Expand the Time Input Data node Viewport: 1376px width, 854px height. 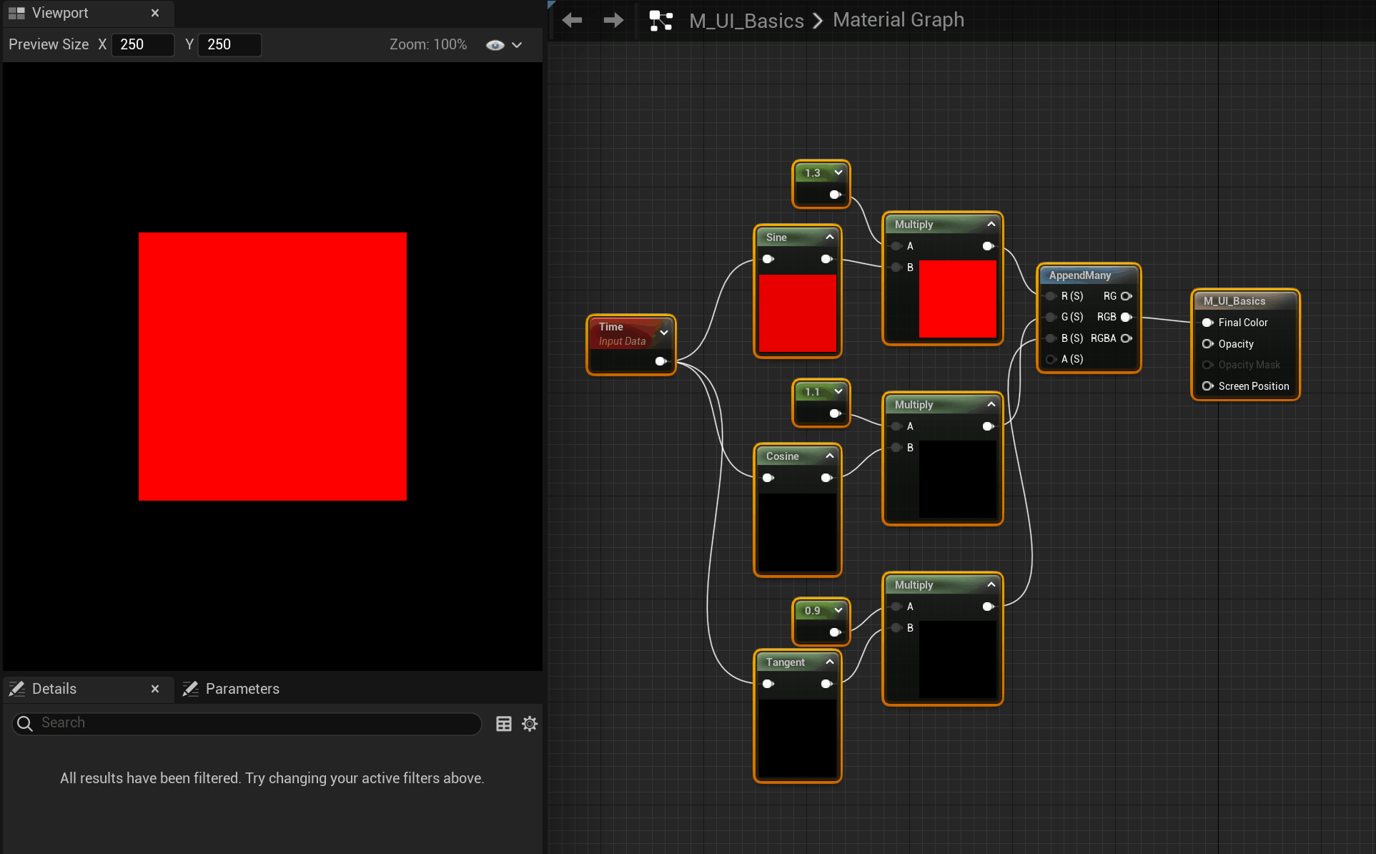(x=664, y=333)
